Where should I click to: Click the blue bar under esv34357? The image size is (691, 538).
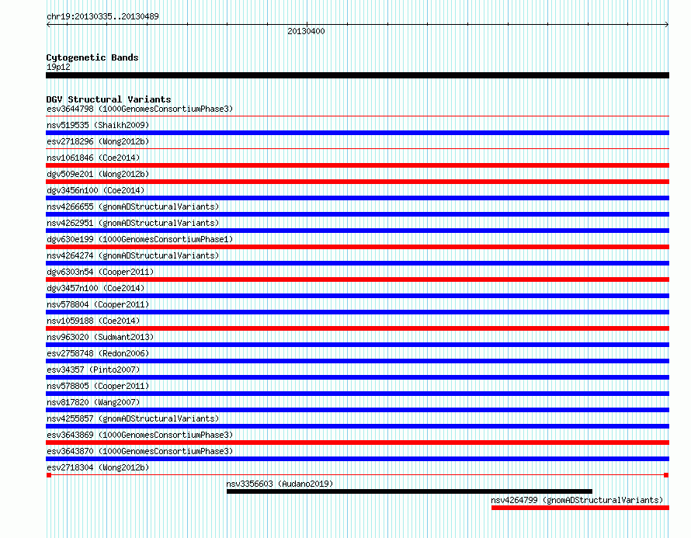pos(357,377)
